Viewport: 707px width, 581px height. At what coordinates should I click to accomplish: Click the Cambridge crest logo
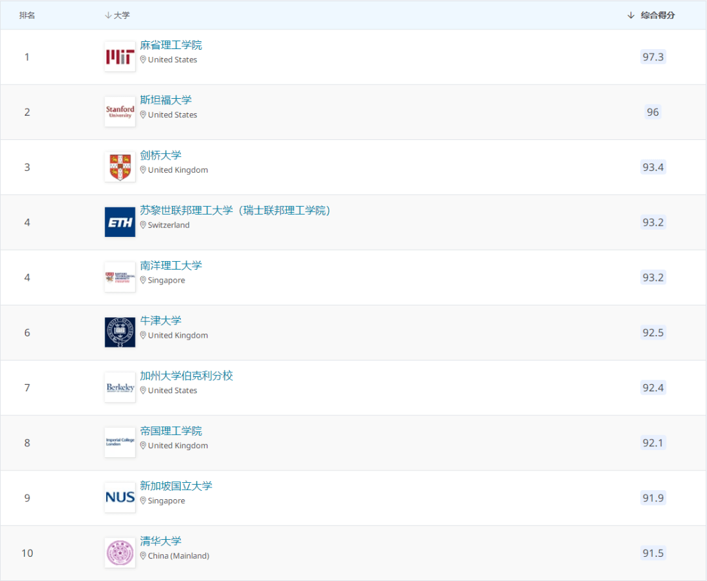pos(120,167)
